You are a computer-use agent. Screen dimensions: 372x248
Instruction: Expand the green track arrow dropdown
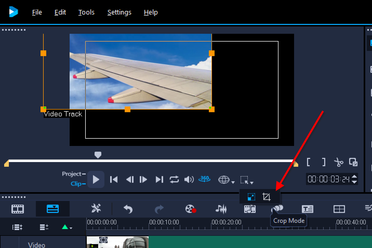click(67, 227)
